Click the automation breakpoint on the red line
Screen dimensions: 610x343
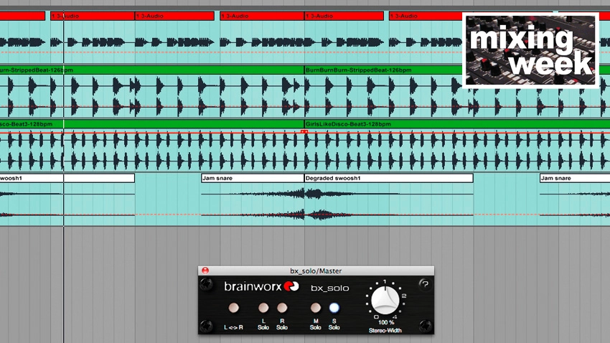[304, 132]
